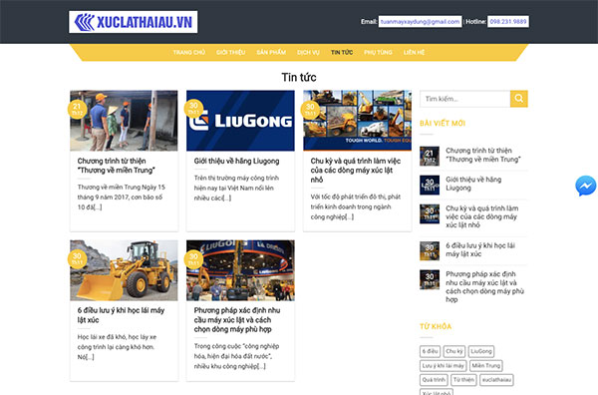The image size is (598, 395).
Task: Open the machinery collage article image in main grid
Action: tap(358, 121)
